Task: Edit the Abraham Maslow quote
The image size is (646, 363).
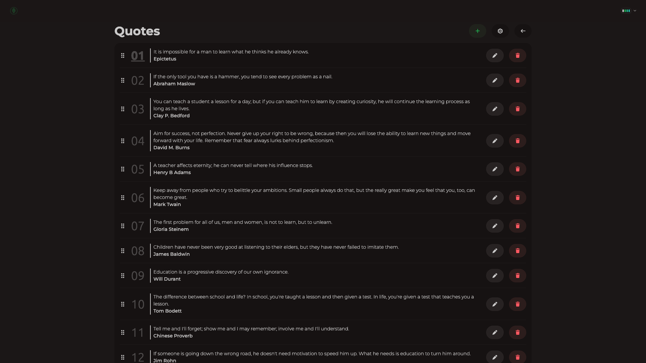Action: pos(495,80)
